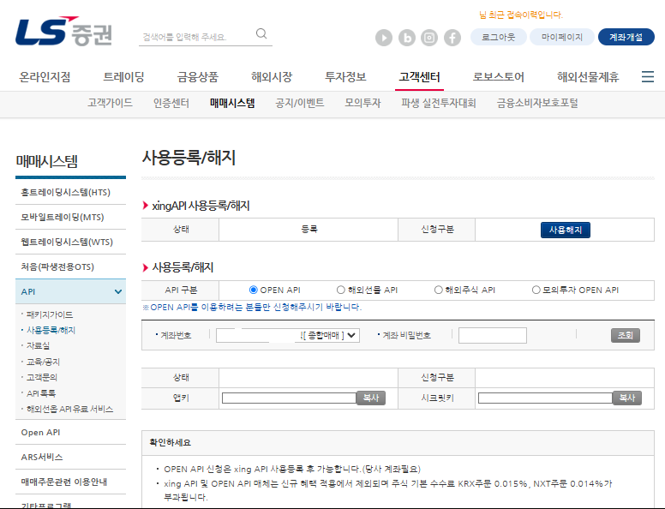Open the 금융상품 main menu

pyautogui.click(x=198, y=77)
